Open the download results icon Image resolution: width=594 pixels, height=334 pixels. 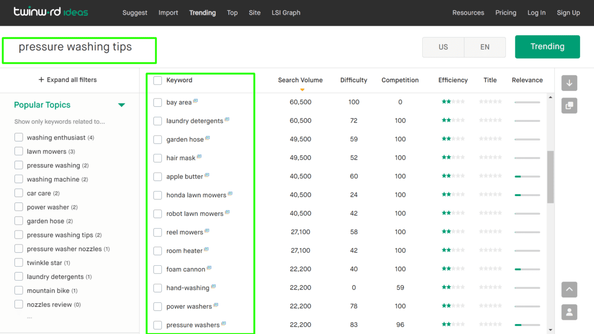[x=569, y=83]
